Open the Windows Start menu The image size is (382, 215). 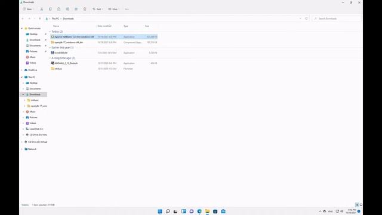[160, 211]
